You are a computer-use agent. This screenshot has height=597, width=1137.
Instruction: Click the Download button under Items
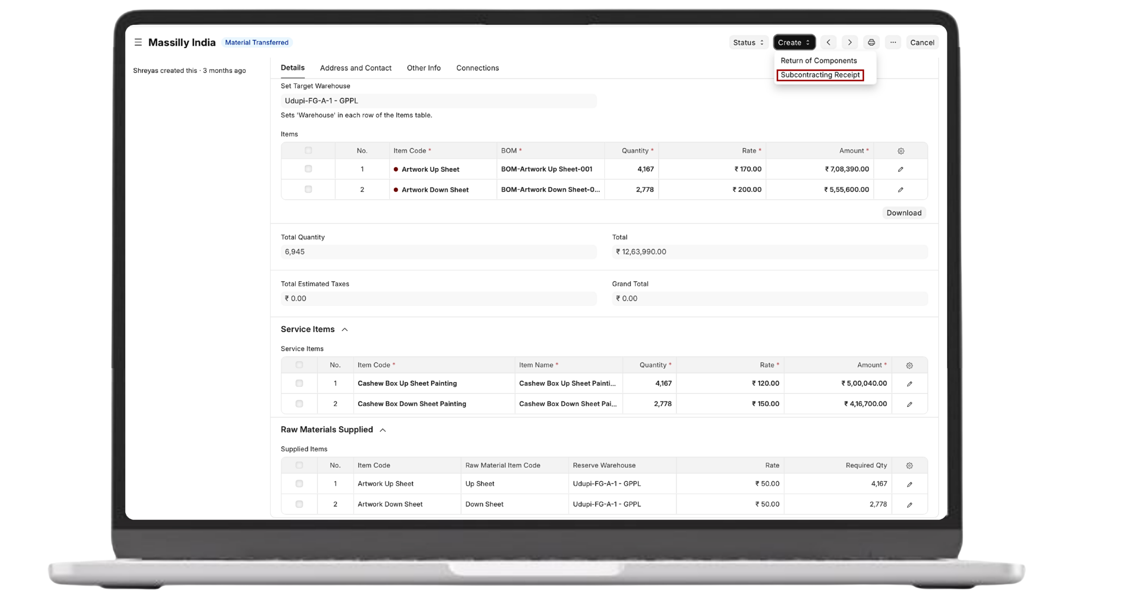pyautogui.click(x=904, y=213)
